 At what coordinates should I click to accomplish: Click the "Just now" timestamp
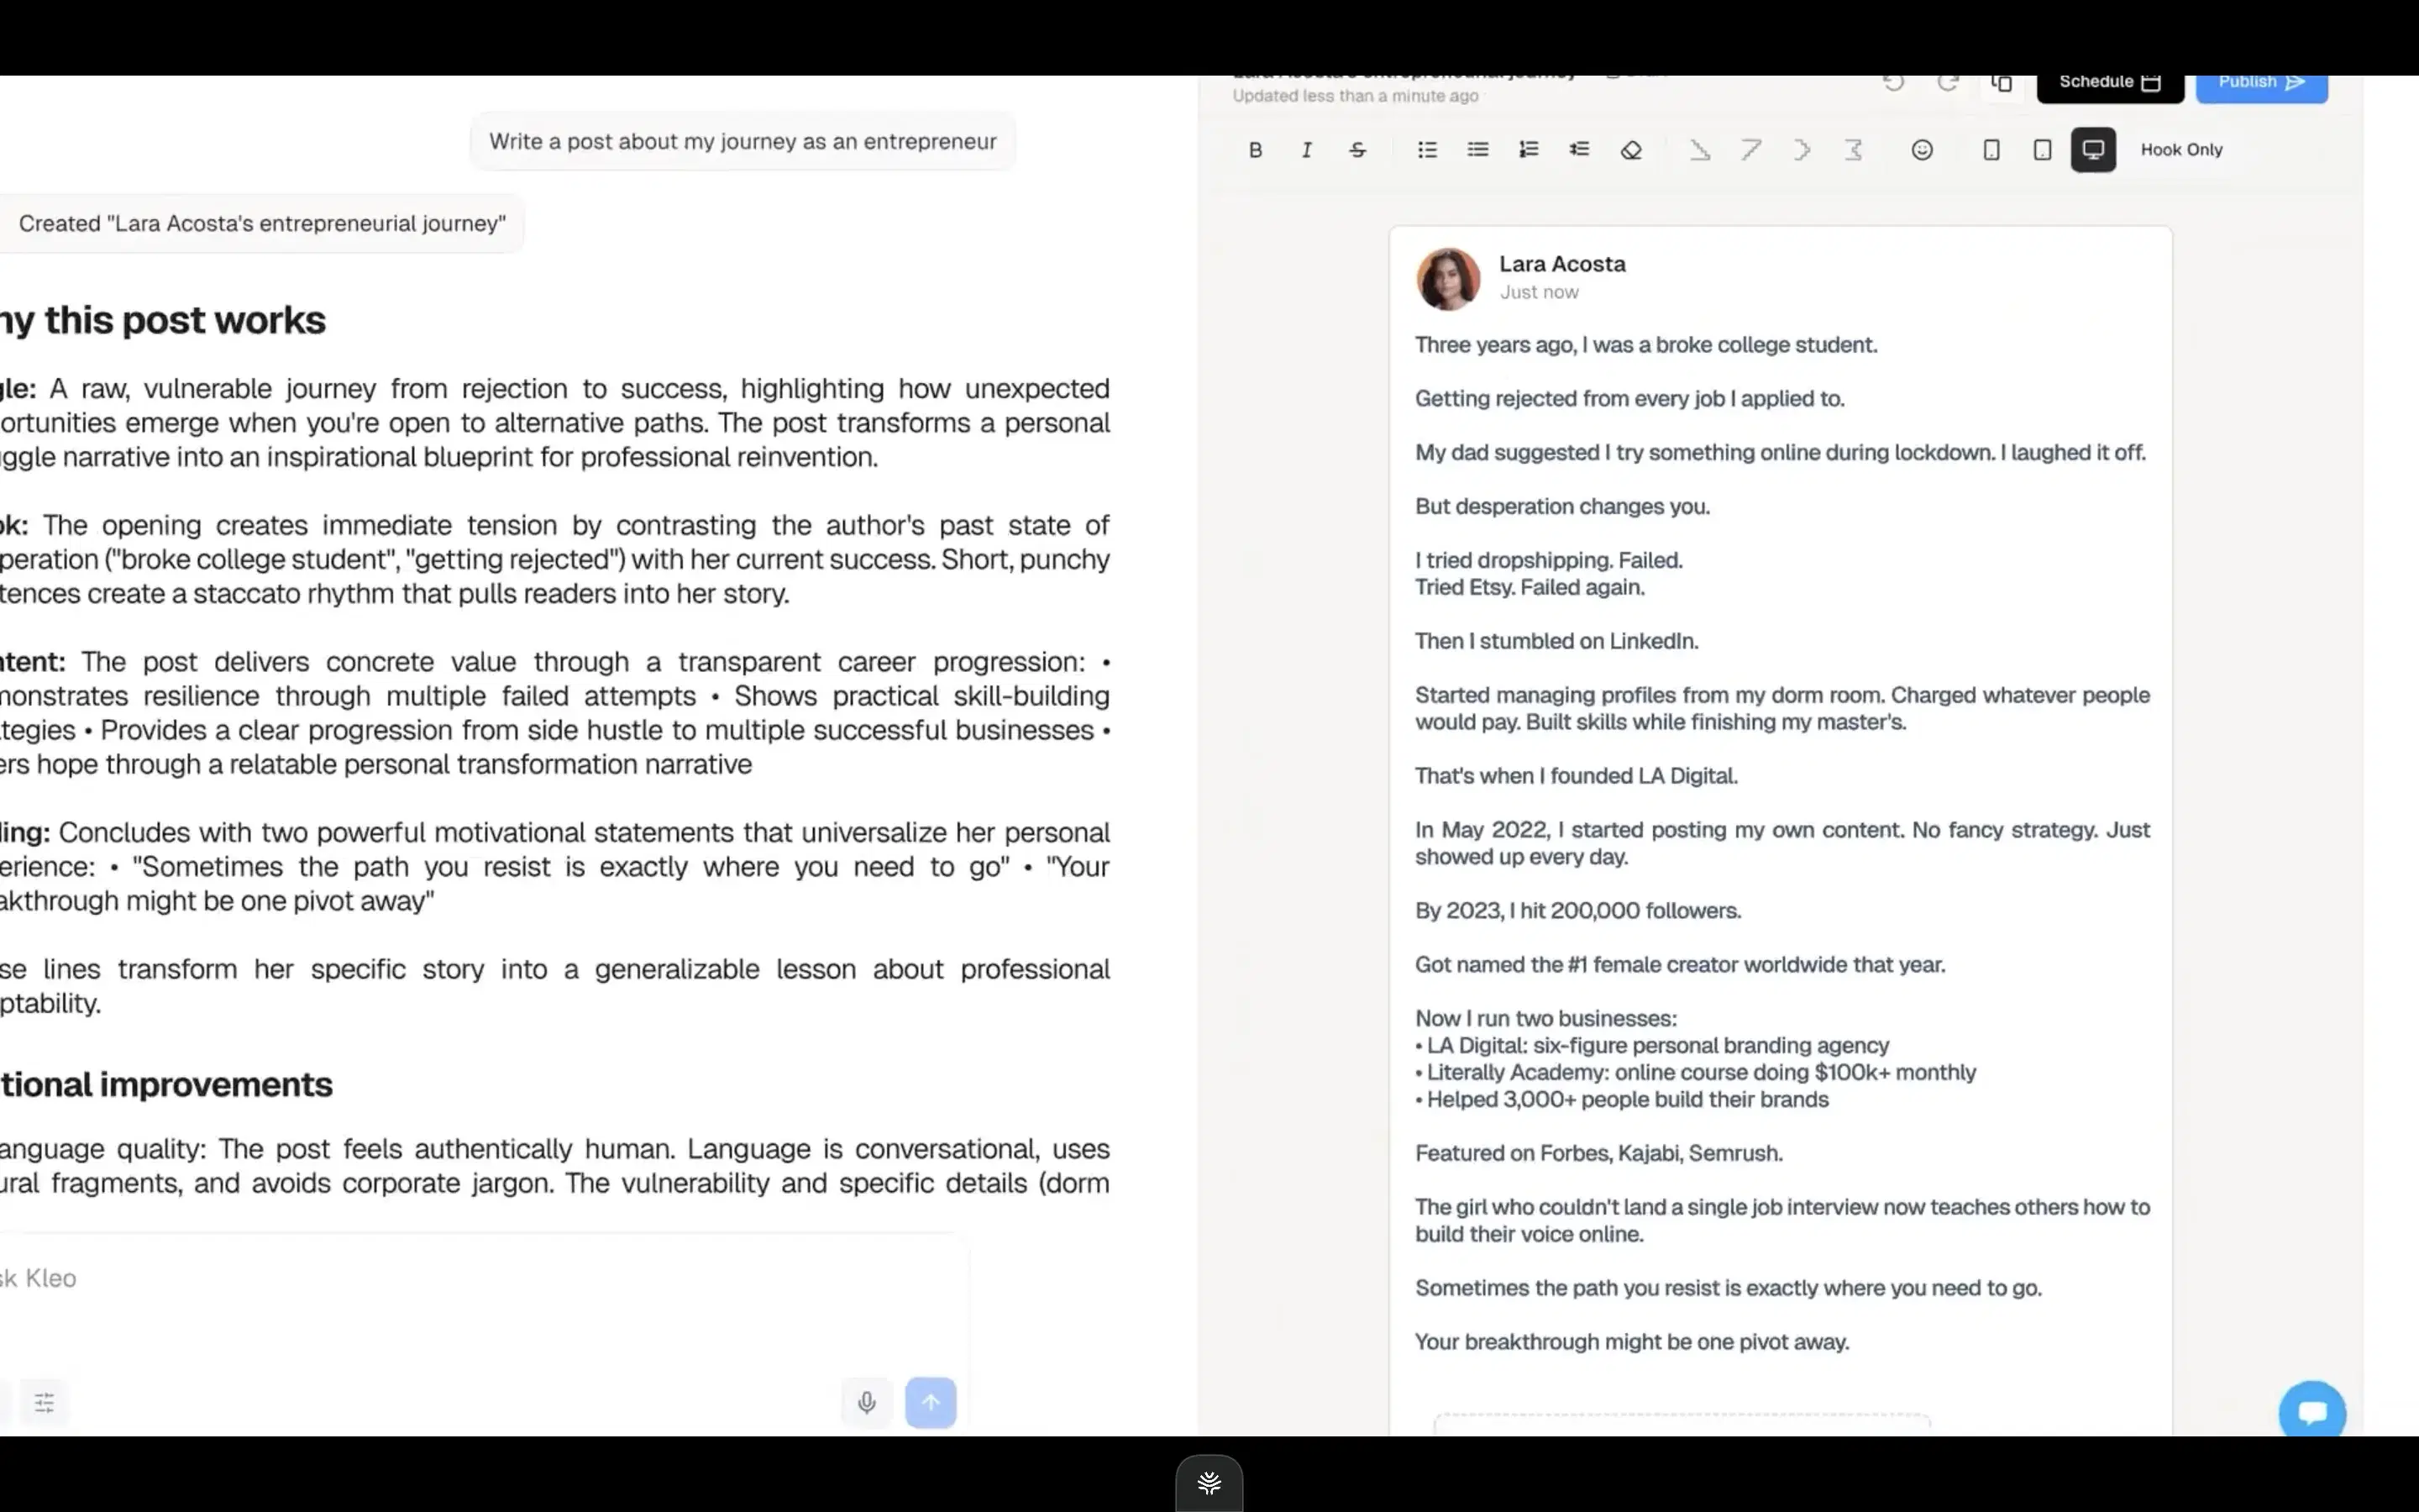(x=1539, y=292)
